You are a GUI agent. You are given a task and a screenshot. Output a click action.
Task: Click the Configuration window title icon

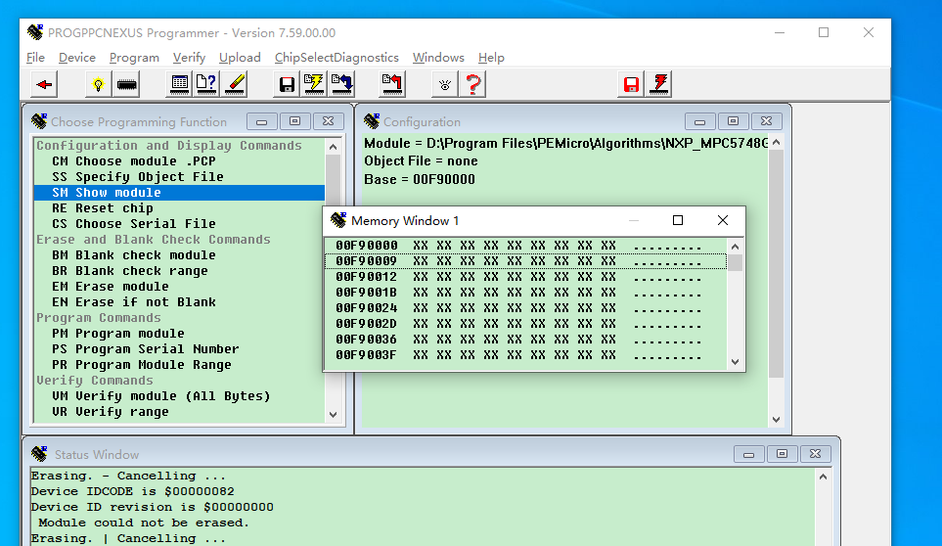coord(372,121)
